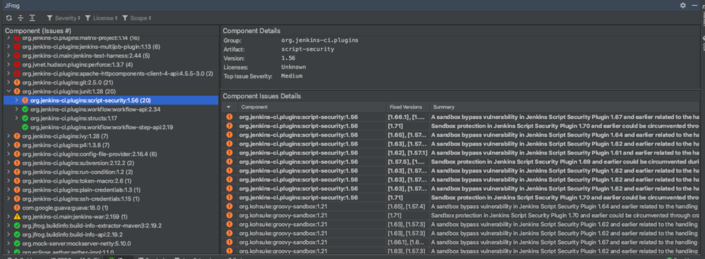The width and height of the screenshot is (705, 259).
Task: Click the red severity icon beside jenkins-multijob-plugin:1.13
Action: pos(17,47)
